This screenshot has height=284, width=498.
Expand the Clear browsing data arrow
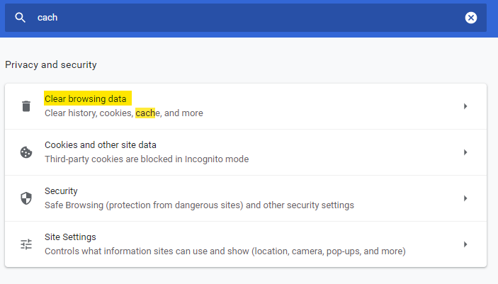tap(465, 106)
